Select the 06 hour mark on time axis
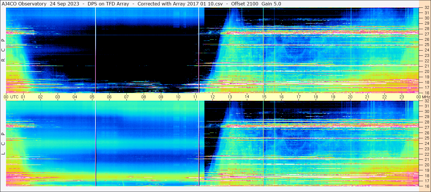The height and width of the screenshot is (192, 431). [x=109, y=97]
